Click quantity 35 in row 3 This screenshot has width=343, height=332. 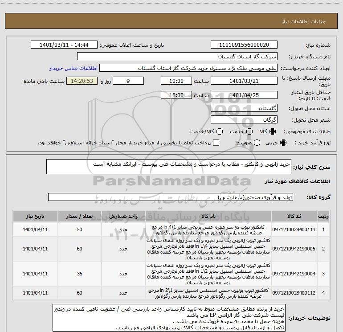79,274
